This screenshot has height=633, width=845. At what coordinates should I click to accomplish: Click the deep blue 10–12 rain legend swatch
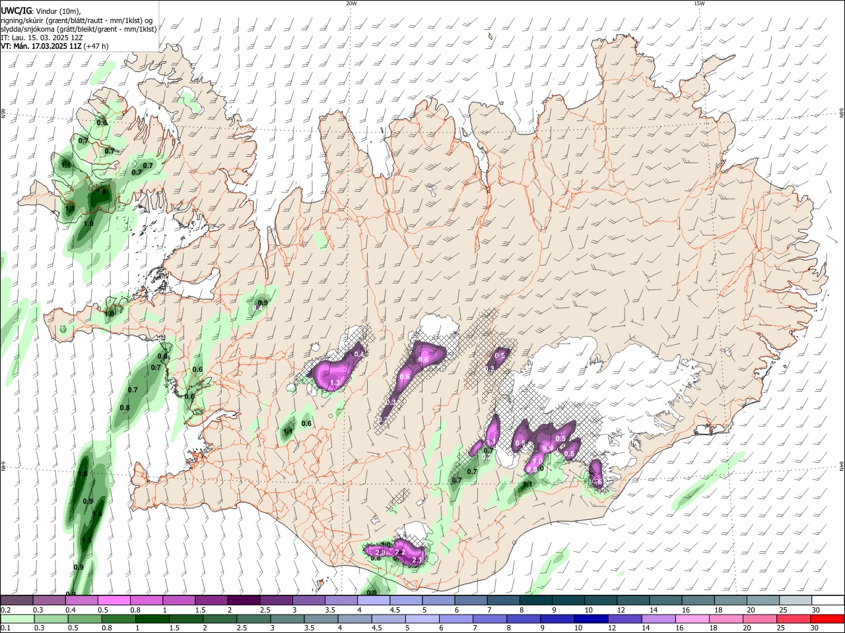tap(591, 618)
